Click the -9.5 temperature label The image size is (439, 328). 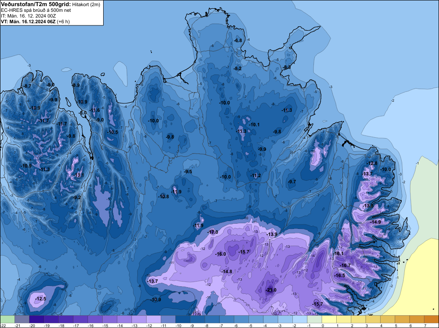188,172
